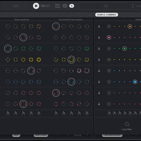Toggle the lit Host Sync play button
This screenshot has width=141, height=141.
pyautogui.click(x=72, y=6)
